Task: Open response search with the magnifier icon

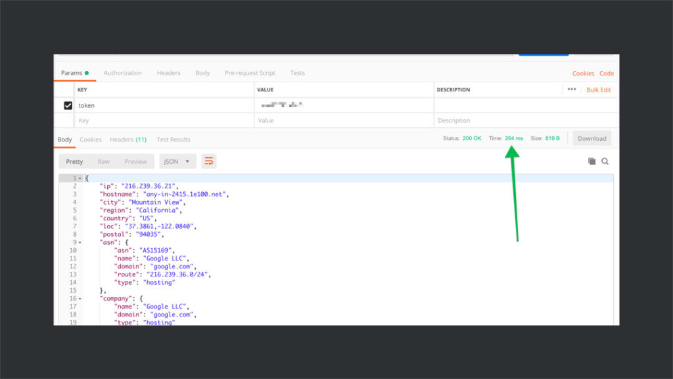Action: coord(605,161)
